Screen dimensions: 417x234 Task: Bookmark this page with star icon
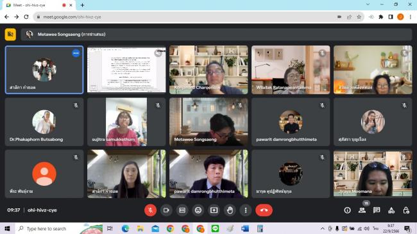pos(359,17)
